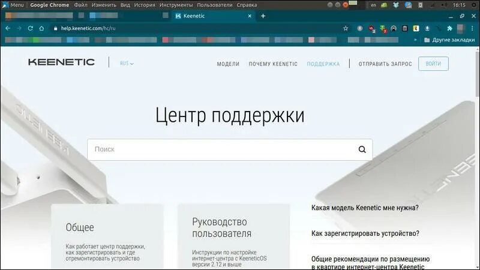This screenshot has width=480, height=270.
Task: Show hidden bookmarks via the chevron
Action: [x=415, y=40]
